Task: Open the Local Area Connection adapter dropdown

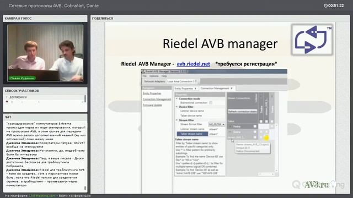Action: (182, 81)
